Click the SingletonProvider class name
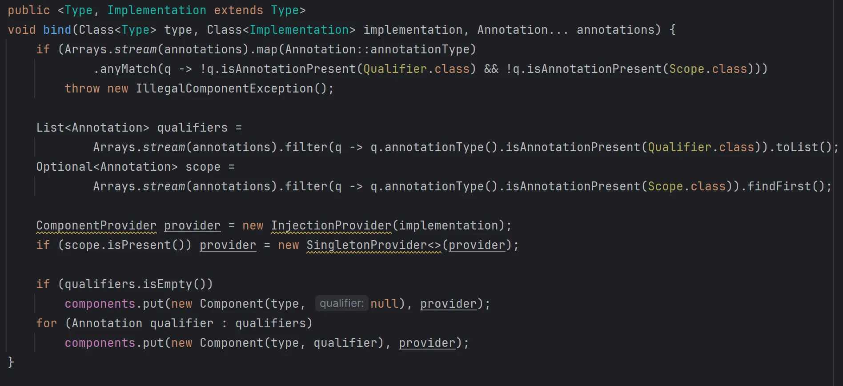The width and height of the screenshot is (843, 386). pyautogui.click(x=366, y=245)
